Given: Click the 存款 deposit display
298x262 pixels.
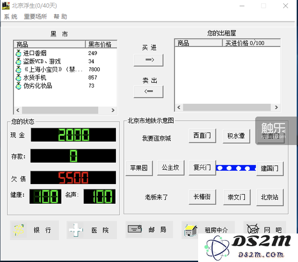Looking at the screenshot, I should (x=73, y=156).
